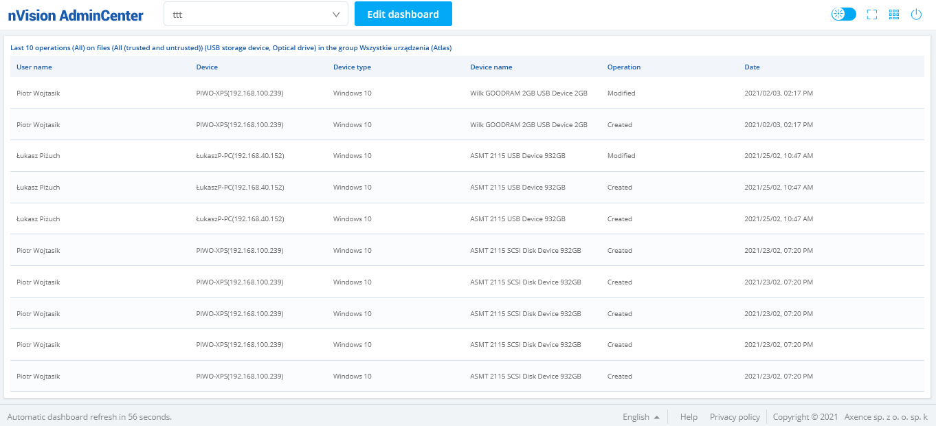Screen dimensions: 936x426
Task: Click the Operation column header
Action: tap(623, 67)
